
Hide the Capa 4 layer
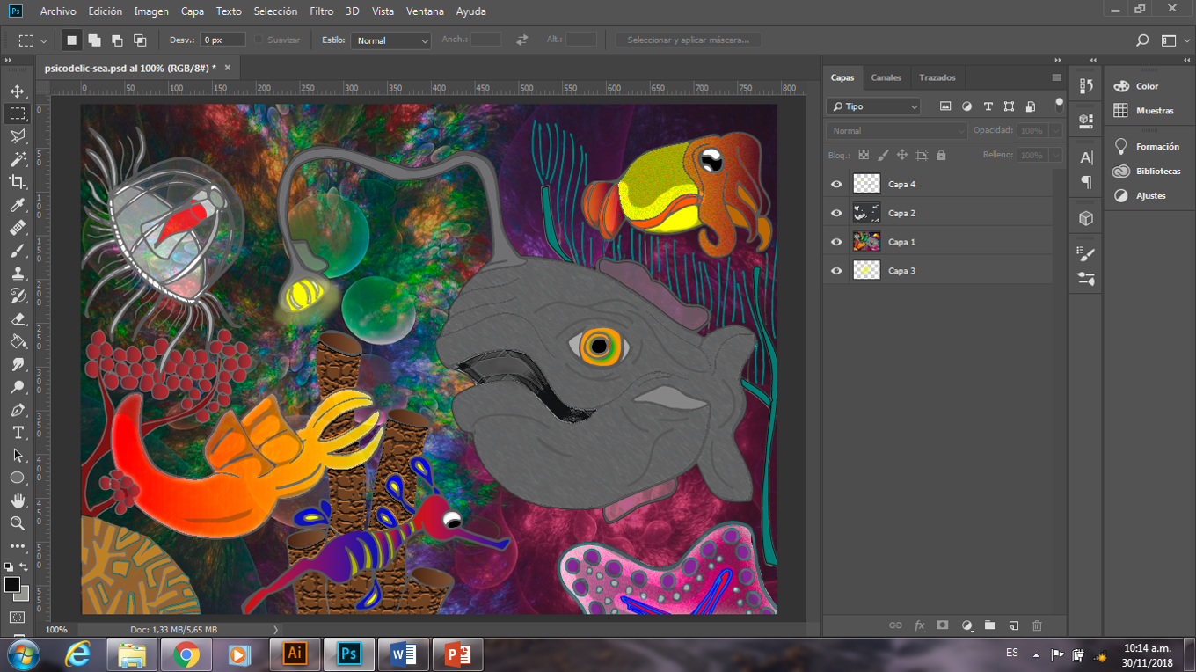[x=836, y=185]
